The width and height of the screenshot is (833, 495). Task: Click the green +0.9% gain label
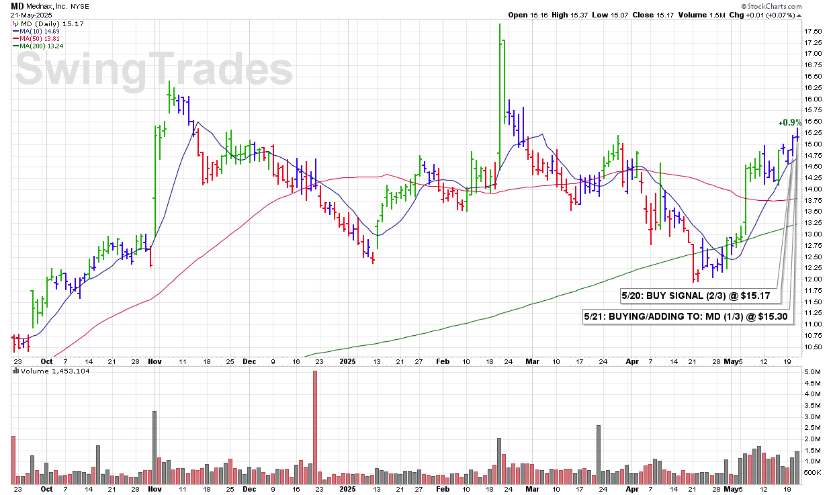[x=790, y=122]
